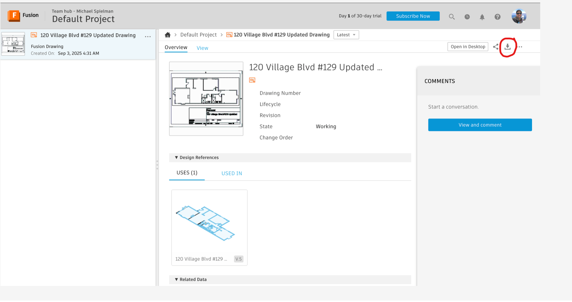Select the USED IN tab
Screen dimensions: 572x302
coord(232,173)
